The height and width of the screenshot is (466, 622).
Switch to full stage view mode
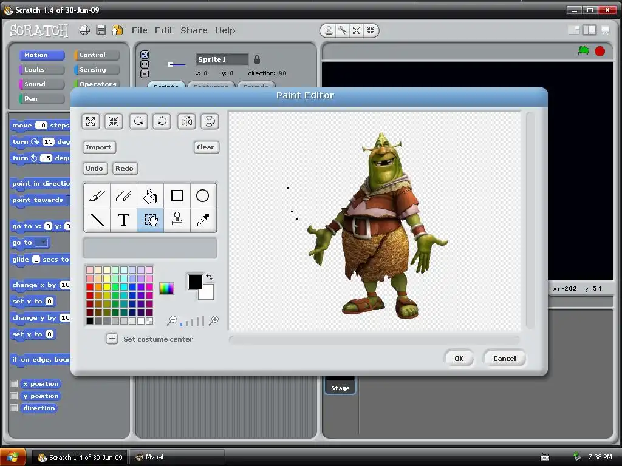coord(589,30)
